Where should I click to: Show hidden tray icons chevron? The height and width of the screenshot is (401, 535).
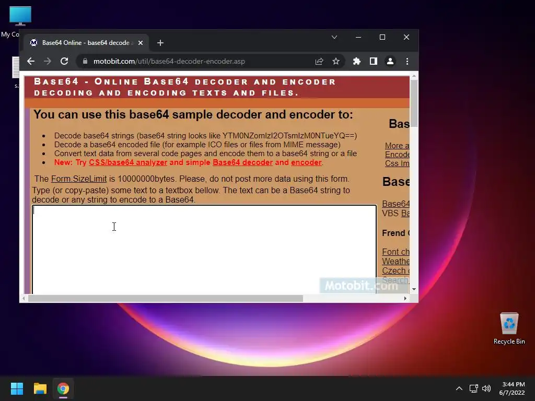coord(459,388)
